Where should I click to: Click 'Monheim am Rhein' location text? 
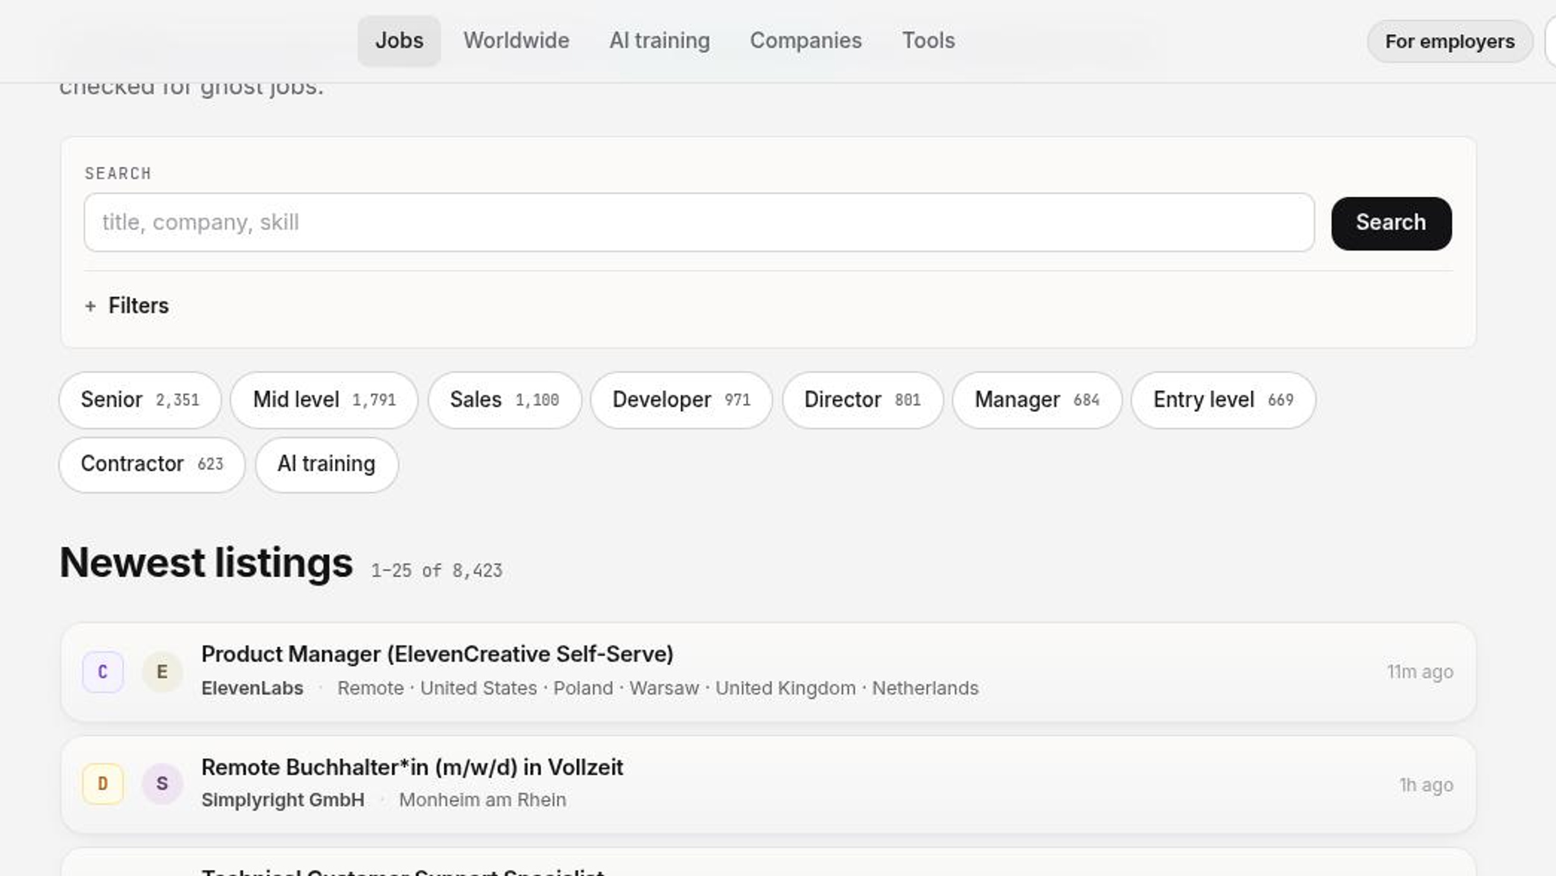tap(482, 800)
